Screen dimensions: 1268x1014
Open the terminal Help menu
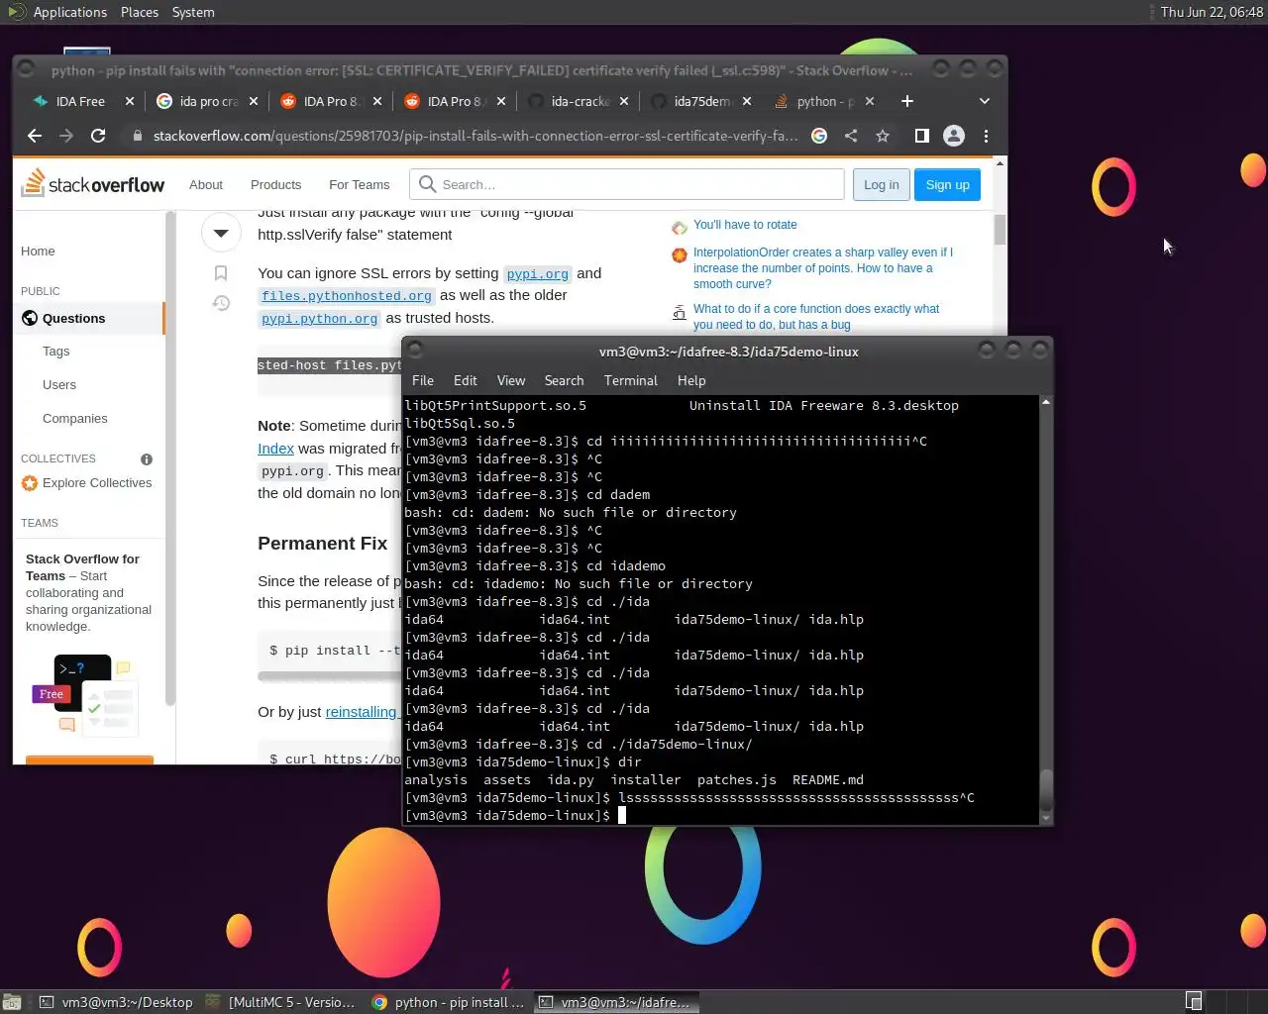tap(691, 380)
